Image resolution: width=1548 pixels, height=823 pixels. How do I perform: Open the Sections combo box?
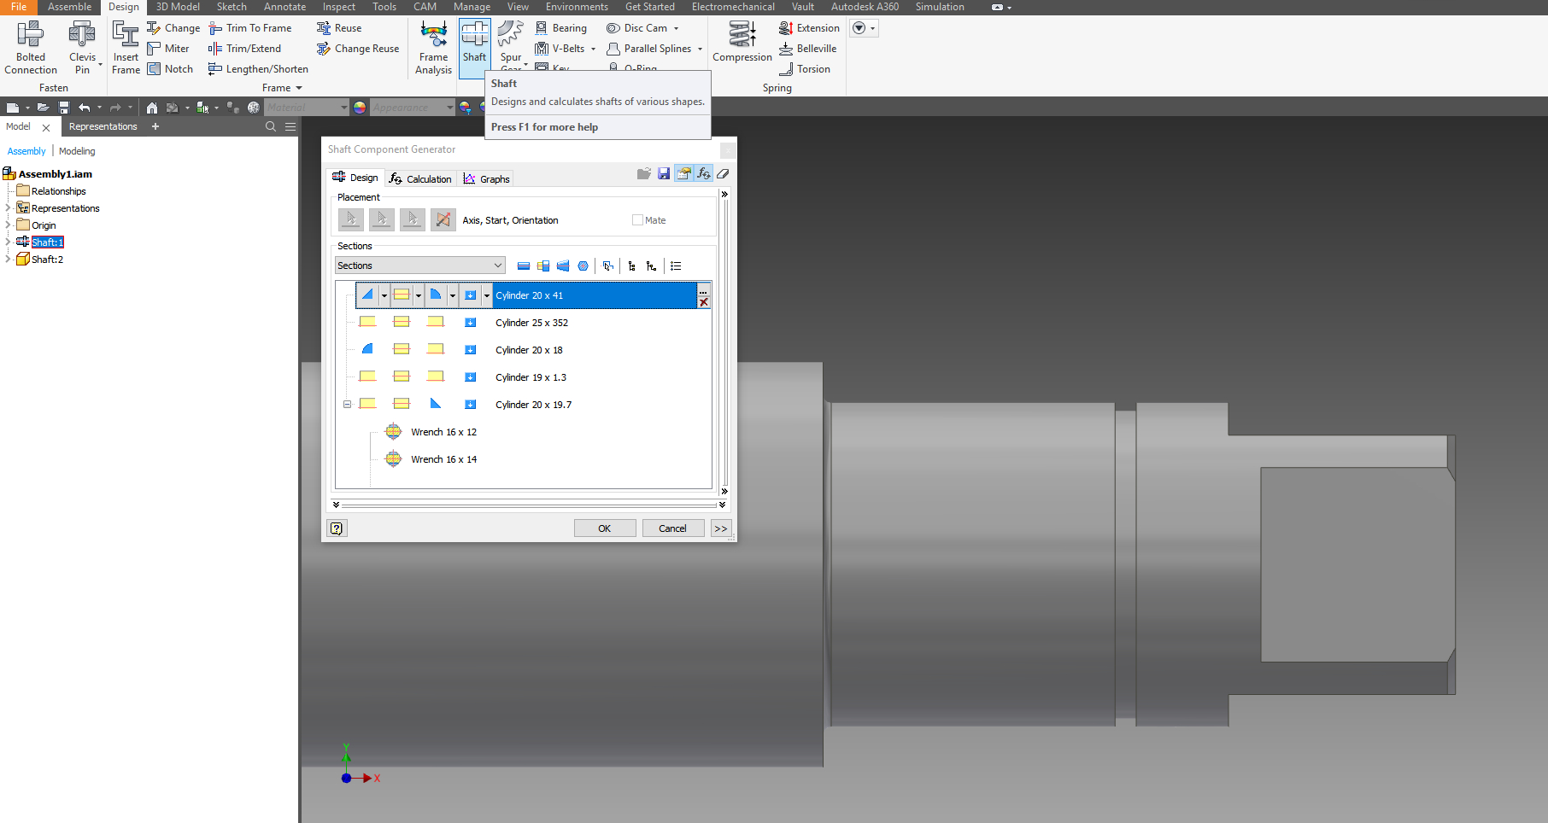419,266
